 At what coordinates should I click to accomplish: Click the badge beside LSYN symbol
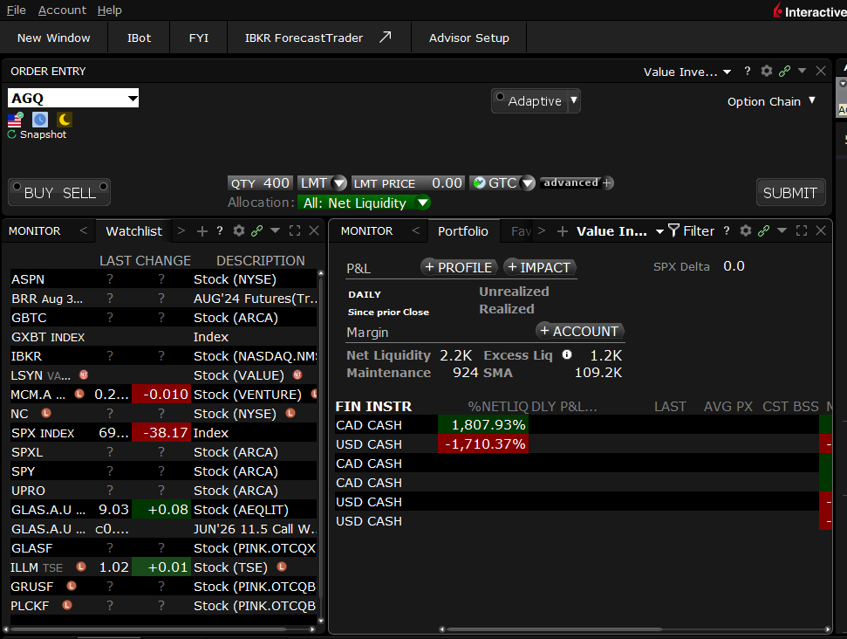coord(84,374)
